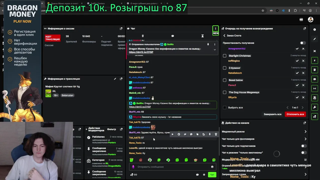Reply using the arrow icon in hover toolbar
Screen dimensions: 320x180
(x=203, y=134)
